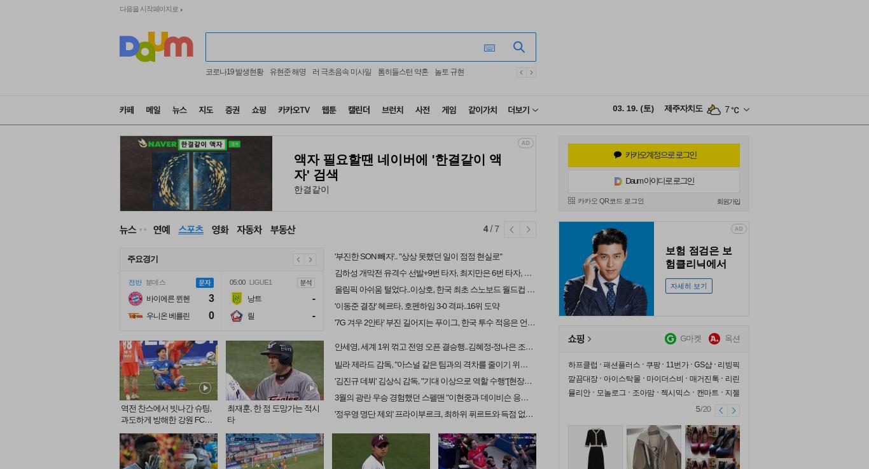Click the 분석 button for Nantes match
Image resolution: width=869 pixels, height=469 pixels.
coord(306,283)
